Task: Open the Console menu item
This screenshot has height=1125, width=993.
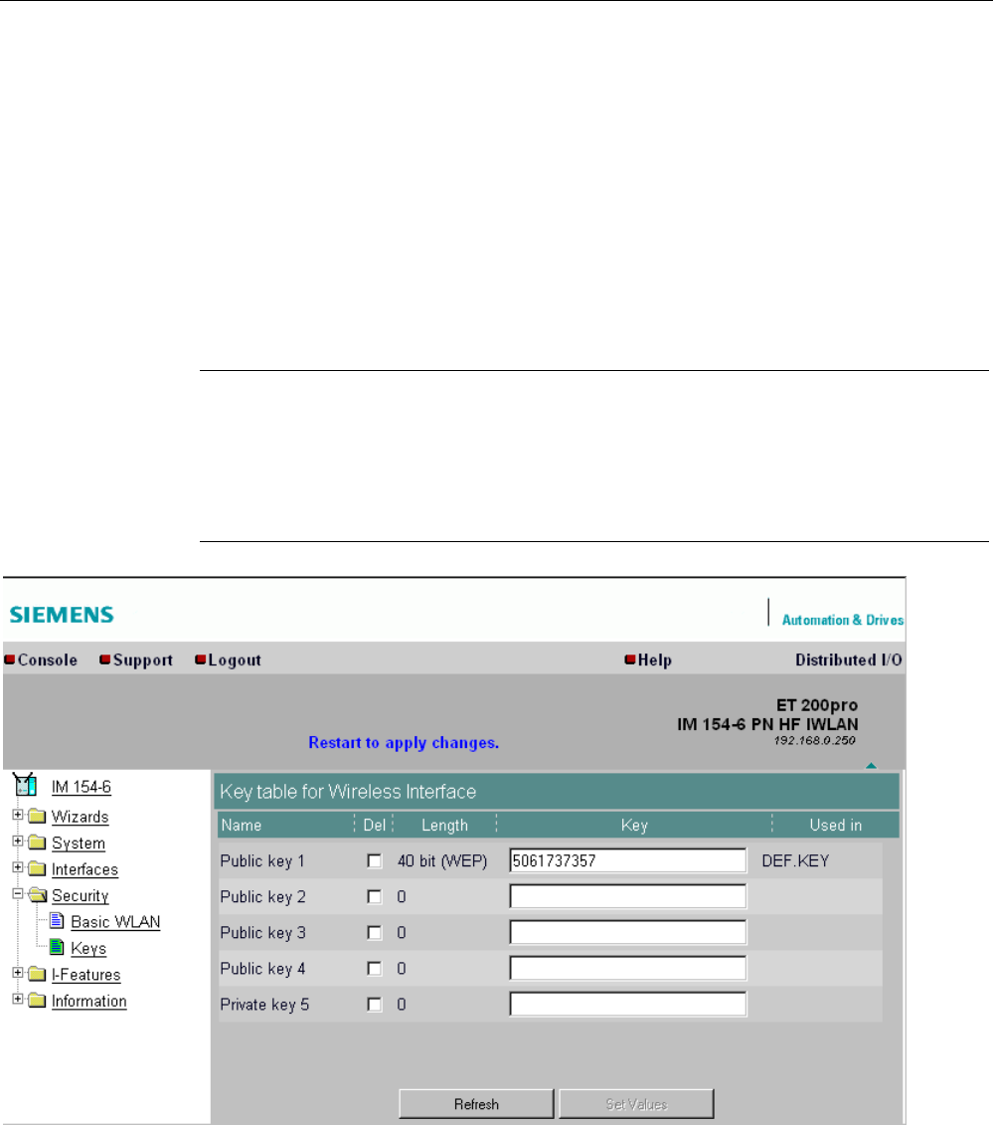Action: pyautogui.click(x=48, y=660)
